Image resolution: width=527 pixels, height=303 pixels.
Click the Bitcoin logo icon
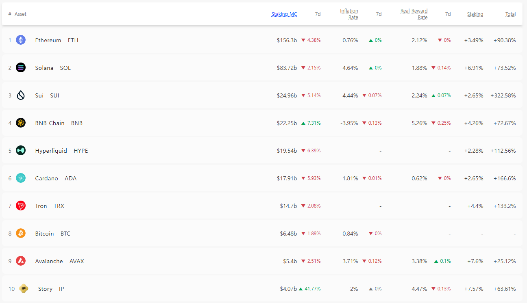click(x=21, y=234)
